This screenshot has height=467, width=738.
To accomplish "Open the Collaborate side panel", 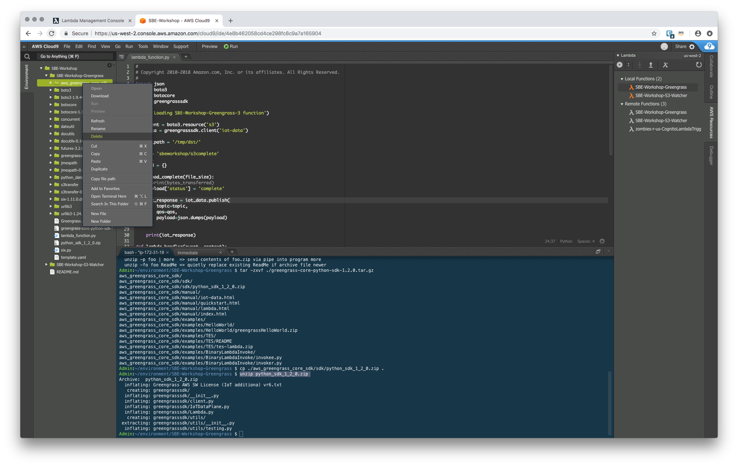I will 711,66.
